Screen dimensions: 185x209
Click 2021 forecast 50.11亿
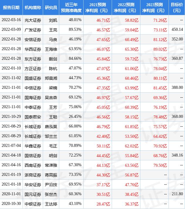103,146
